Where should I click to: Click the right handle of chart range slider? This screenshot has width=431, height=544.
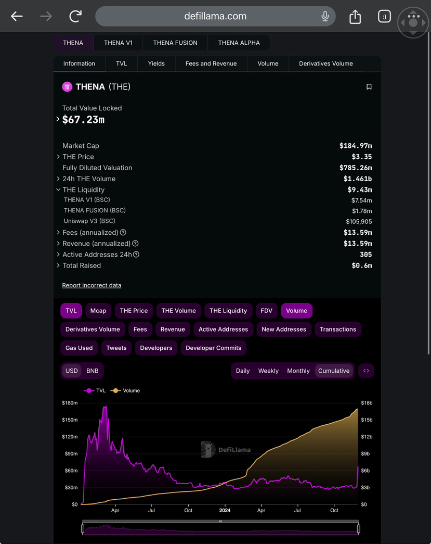[359, 529]
